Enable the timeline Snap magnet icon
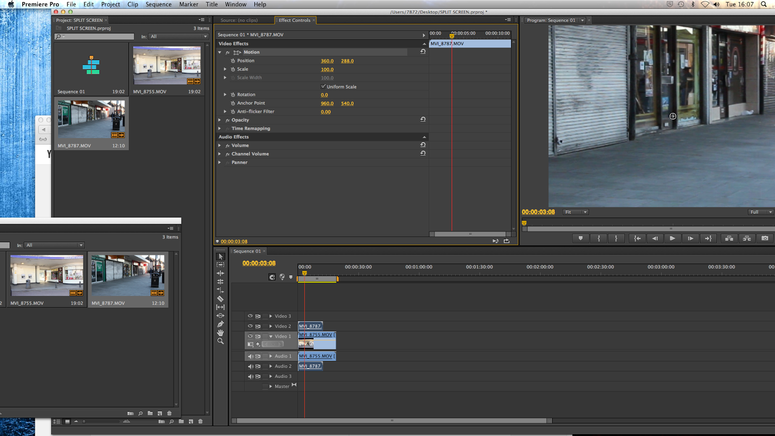 (x=272, y=277)
